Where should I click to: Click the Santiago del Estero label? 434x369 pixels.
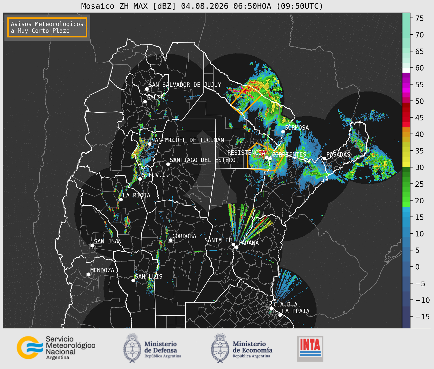[x=203, y=160]
